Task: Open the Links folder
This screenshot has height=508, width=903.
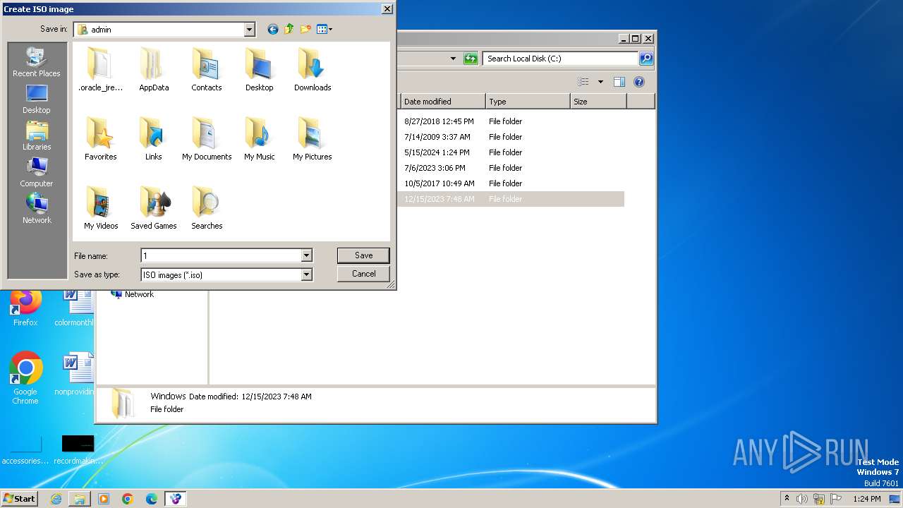Action: [x=154, y=139]
